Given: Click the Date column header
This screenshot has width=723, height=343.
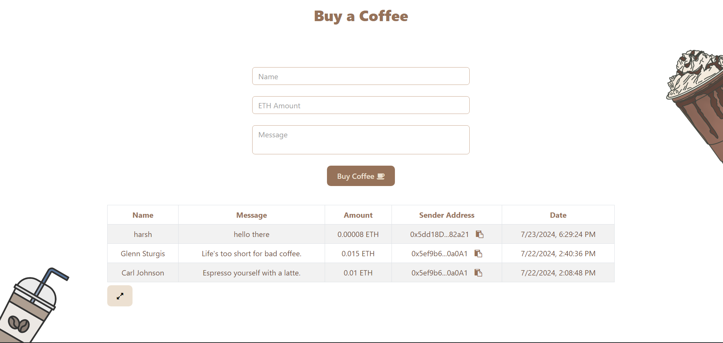Looking at the screenshot, I should pos(558,215).
